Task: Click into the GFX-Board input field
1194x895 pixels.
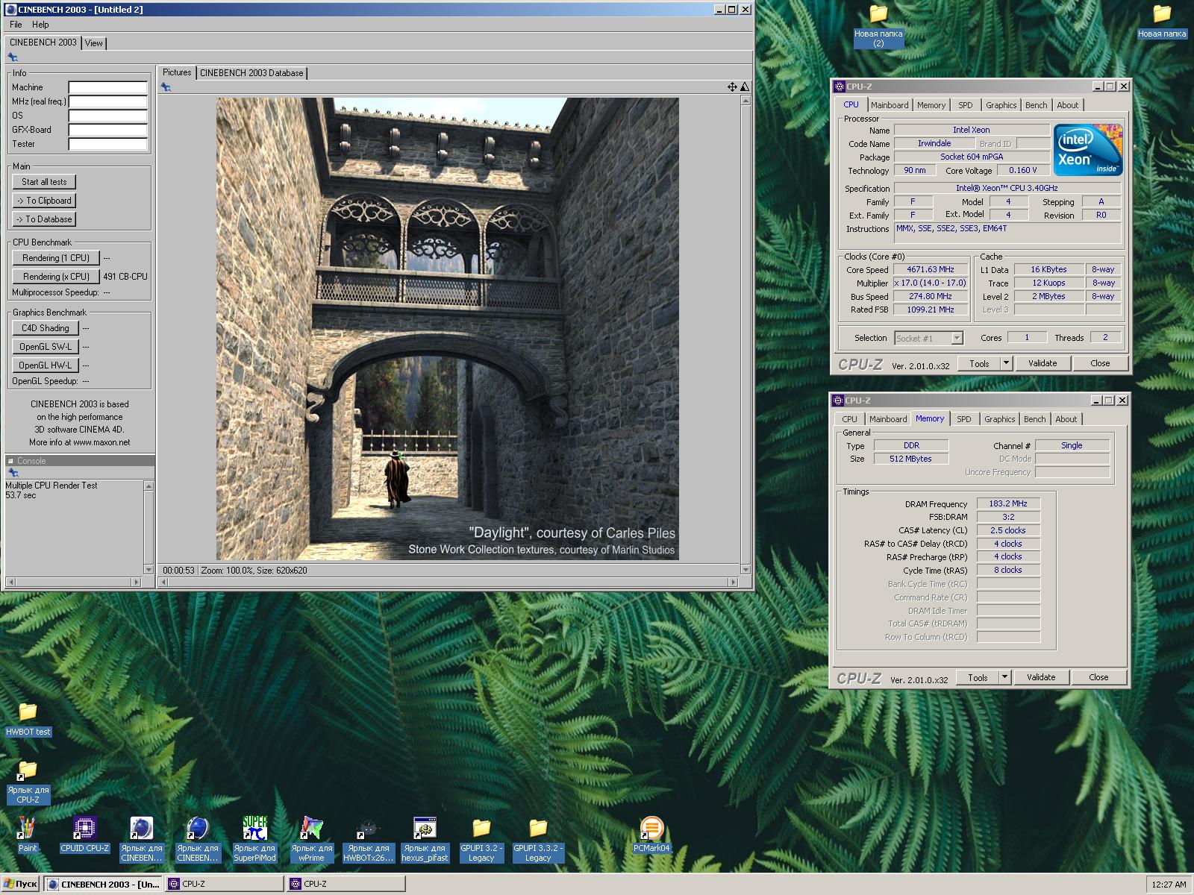Action: pyautogui.click(x=108, y=130)
